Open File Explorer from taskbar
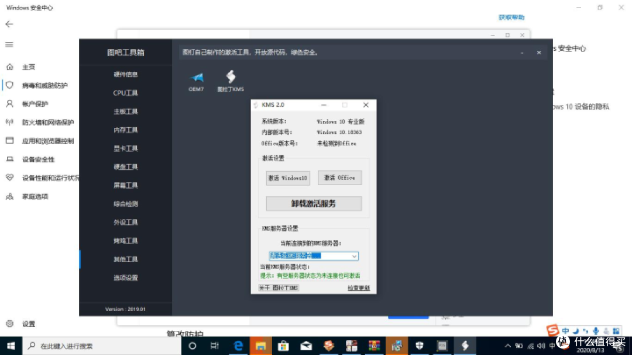The width and height of the screenshot is (632, 355). [261, 346]
